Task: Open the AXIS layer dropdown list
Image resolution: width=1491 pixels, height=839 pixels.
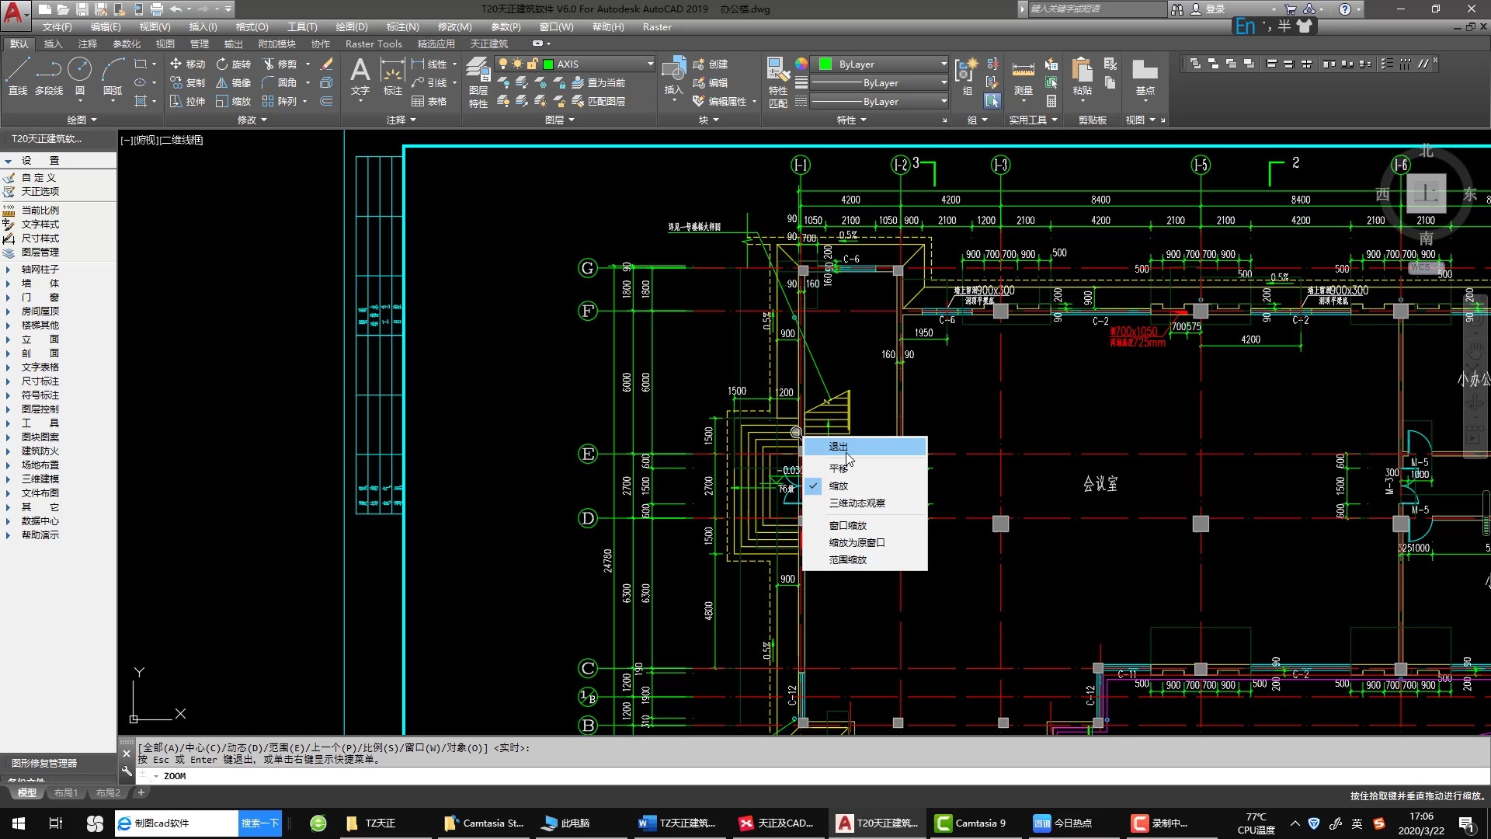Action: click(650, 64)
